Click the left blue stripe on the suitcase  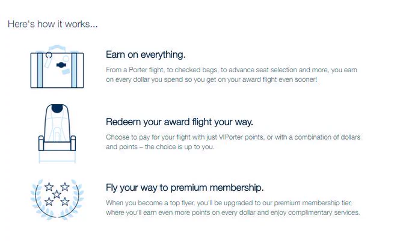tap(40, 70)
